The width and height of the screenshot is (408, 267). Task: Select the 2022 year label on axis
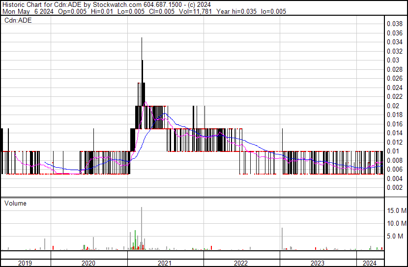coord(241,263)
